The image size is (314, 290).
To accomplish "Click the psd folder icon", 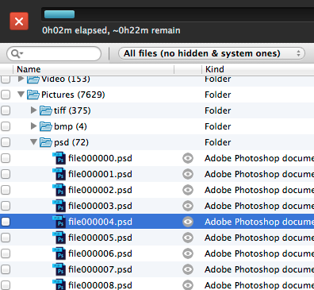I will point(46,142).
